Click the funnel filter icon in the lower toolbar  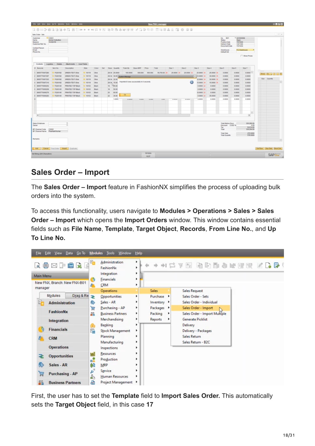click(x=181, y=265)
